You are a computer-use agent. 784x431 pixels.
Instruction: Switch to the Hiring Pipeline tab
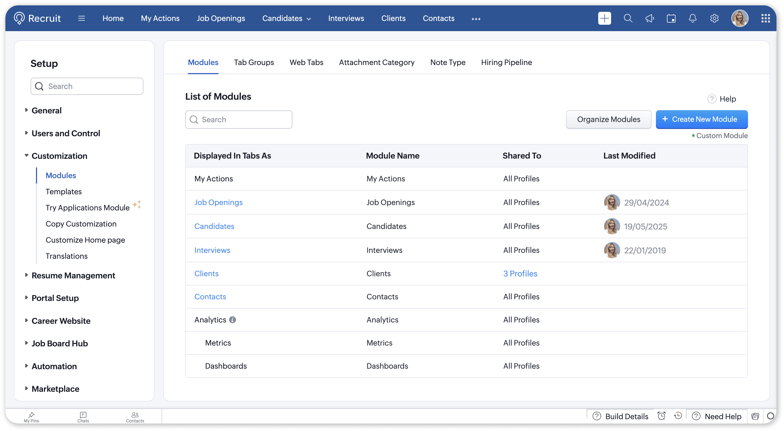[x=506, y=62]
